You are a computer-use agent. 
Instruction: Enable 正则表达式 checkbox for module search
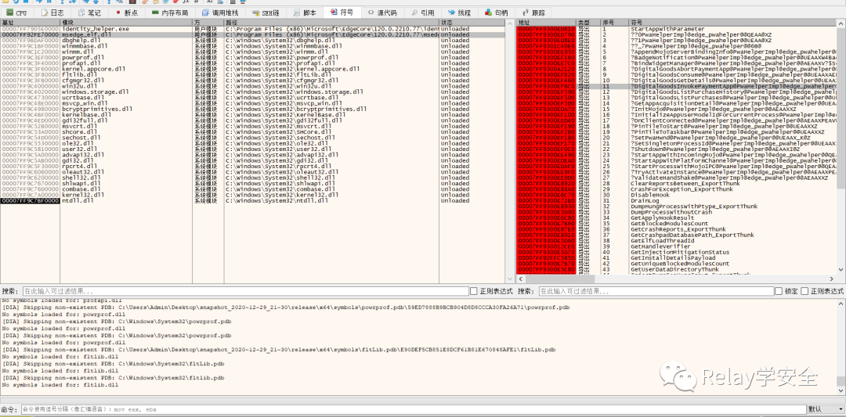[x=474, y=291]
